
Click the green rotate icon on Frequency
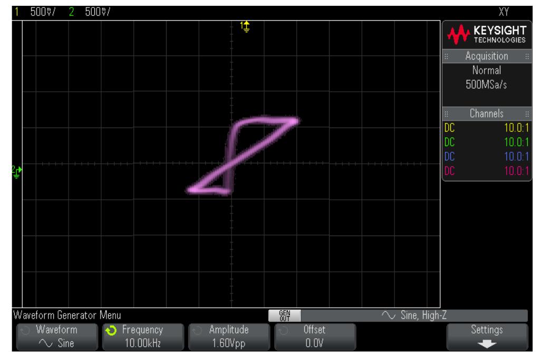(111, 330)
